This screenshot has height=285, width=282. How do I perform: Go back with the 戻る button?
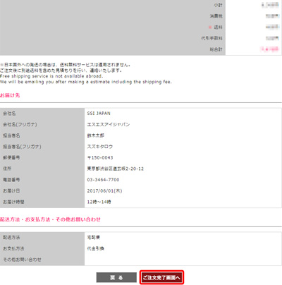(116, 278)
